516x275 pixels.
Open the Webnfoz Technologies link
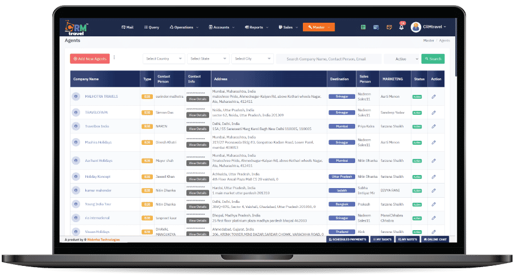point(103,240)
